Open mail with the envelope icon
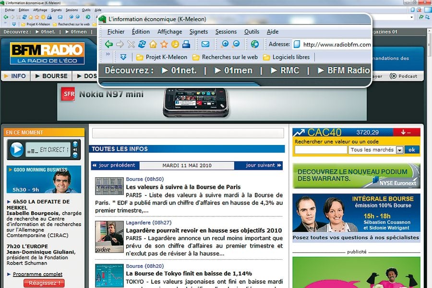Screen dimensions: 432x288 point(205,45)
